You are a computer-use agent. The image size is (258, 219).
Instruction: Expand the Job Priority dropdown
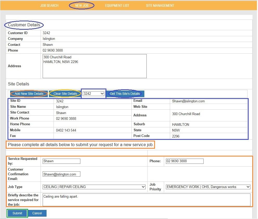pos(208,187)
